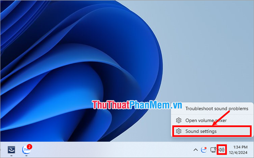This screenshot has height=158, width=254.
Task: Expand hidden tray icons chevron
Action: [196, 150]
